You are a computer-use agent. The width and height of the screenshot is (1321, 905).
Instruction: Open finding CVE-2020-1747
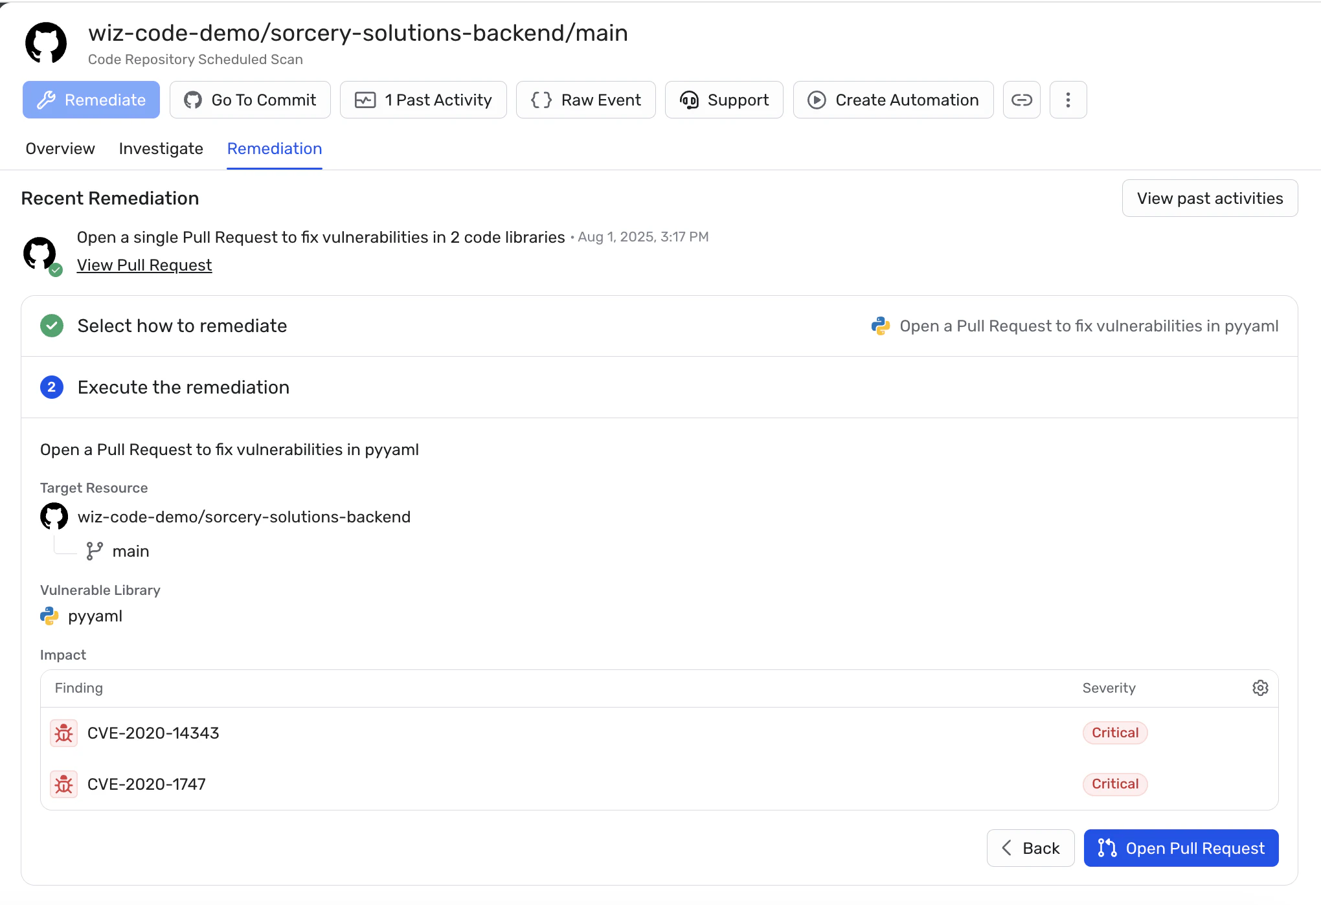tap(146, 784)
